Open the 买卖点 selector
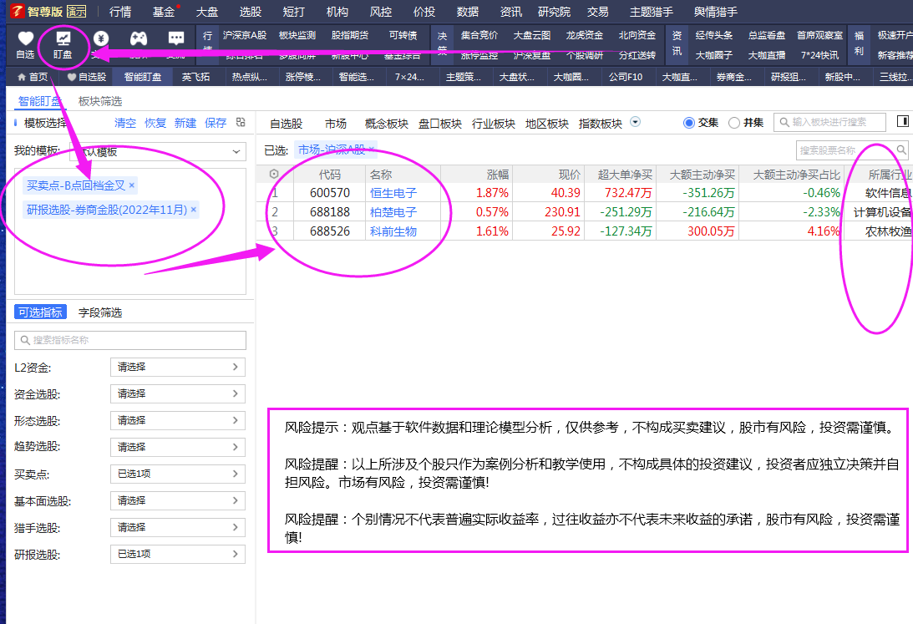This screenshot has width=913, height=624. pos(178,474)
